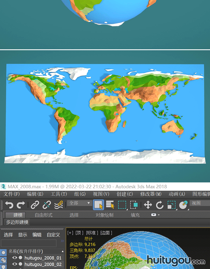Viewport: 210px width, 269px height.
Task: Toggle visibility of huitugou_2008_02 object
Action: click(x=15, y=264)
